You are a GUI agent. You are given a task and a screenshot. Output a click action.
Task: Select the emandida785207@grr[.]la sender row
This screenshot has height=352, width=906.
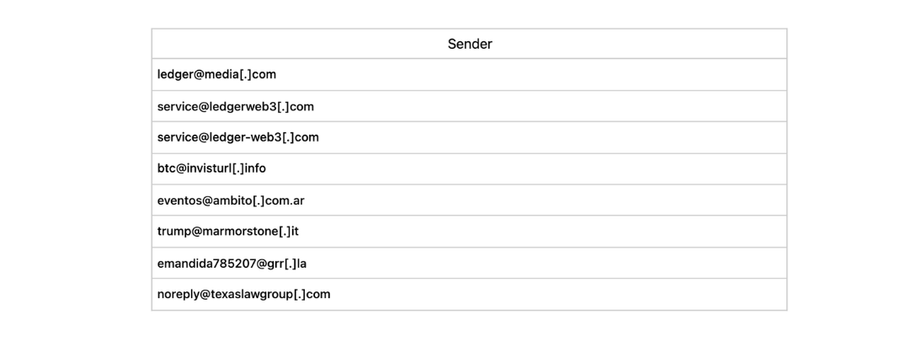[232, 264]
